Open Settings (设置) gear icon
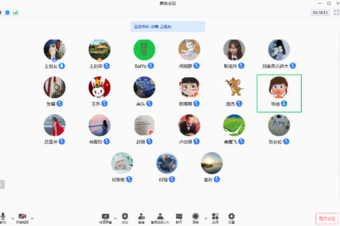 point(231,218)
